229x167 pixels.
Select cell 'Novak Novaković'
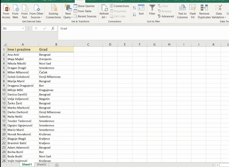(x=23, y=134)
